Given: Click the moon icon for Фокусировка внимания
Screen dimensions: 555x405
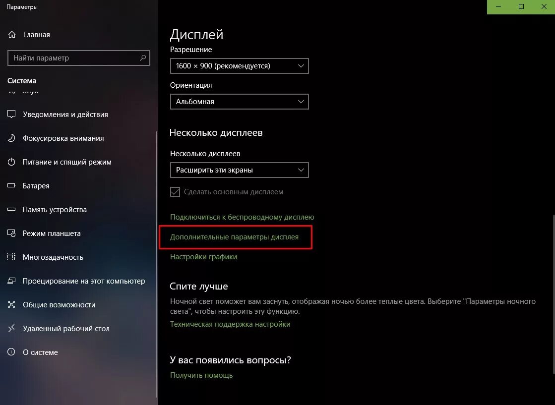Looking at the screenshot, I should [x=12, y=138].
